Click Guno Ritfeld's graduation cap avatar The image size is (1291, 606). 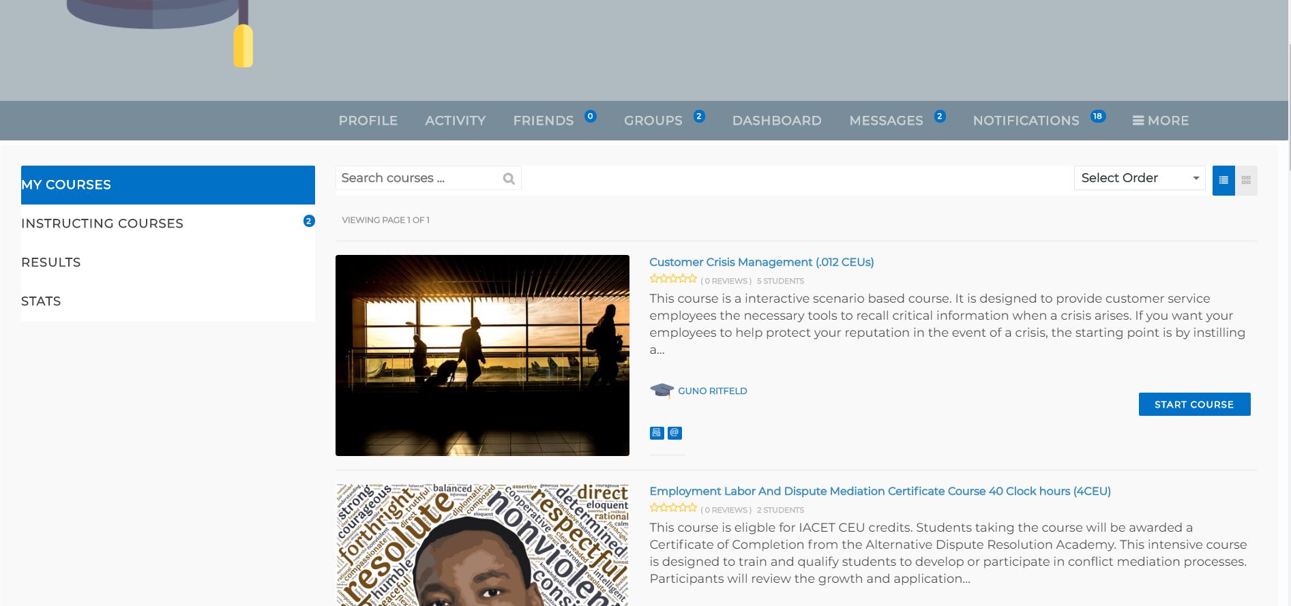pyautogui.click(x=662, y=391)
